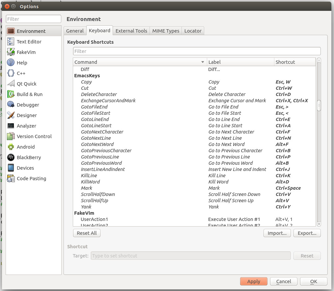This screenshot has width=334, height=291.
Task: Select the GotoFileStart command
Action: [194, 113]
